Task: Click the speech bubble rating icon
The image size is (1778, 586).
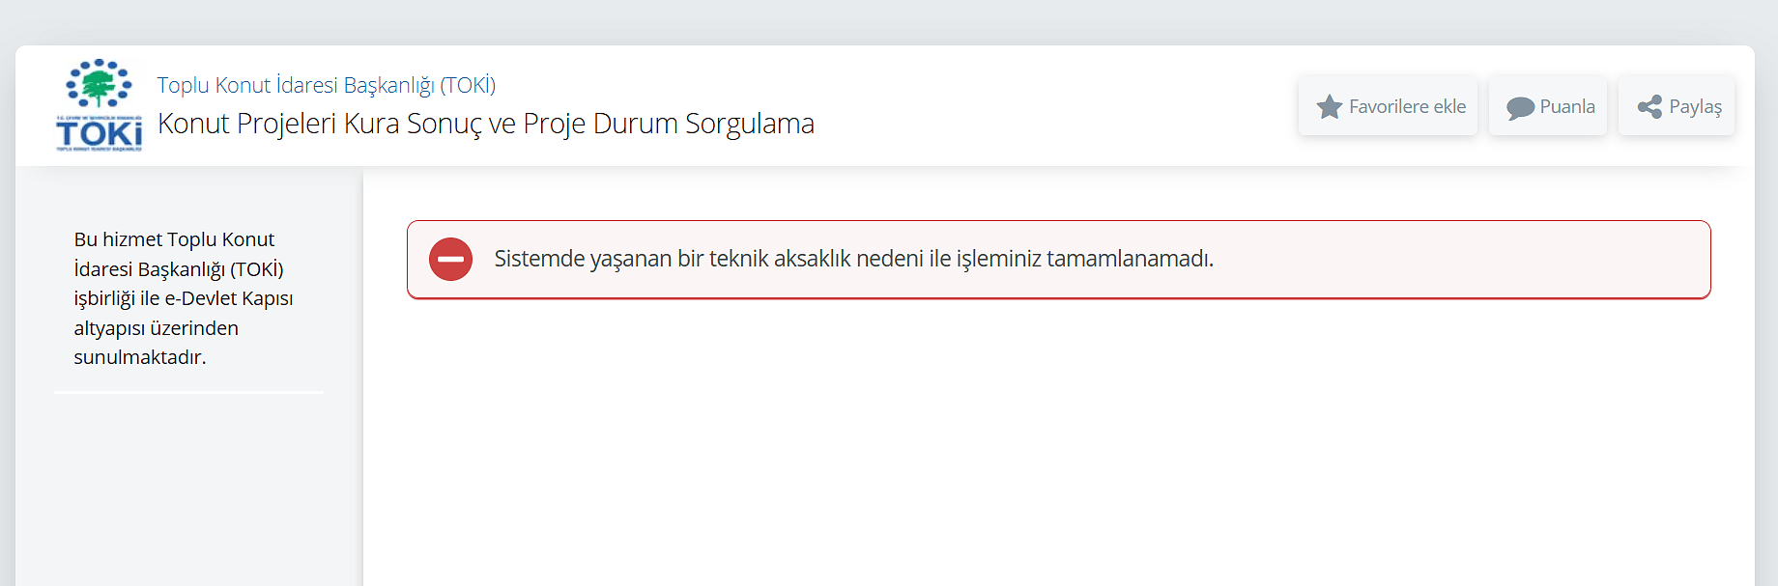Action: pos(1520,107)
